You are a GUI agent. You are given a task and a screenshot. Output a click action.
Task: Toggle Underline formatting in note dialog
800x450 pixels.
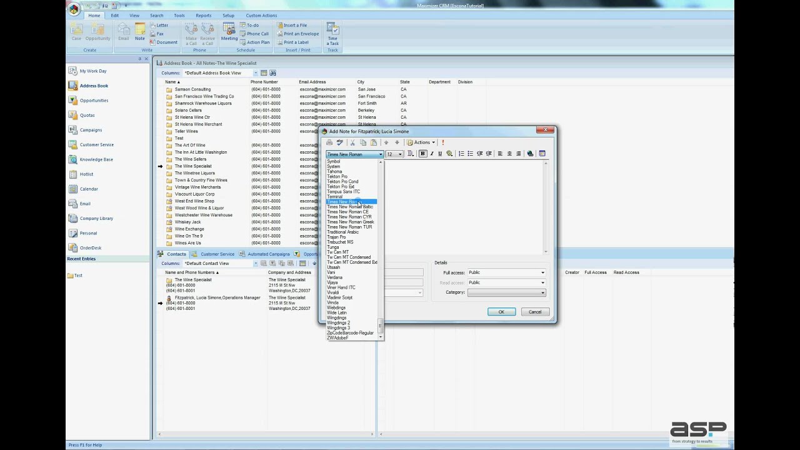click(440, 154)
